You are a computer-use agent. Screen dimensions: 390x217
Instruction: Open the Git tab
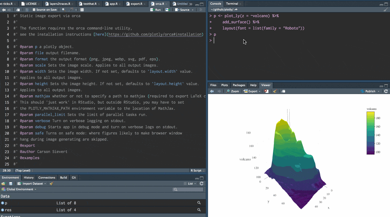74,177
